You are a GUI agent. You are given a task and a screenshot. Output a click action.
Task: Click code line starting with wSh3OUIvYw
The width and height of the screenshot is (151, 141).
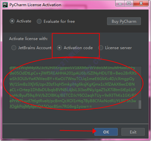coord(72,79)
